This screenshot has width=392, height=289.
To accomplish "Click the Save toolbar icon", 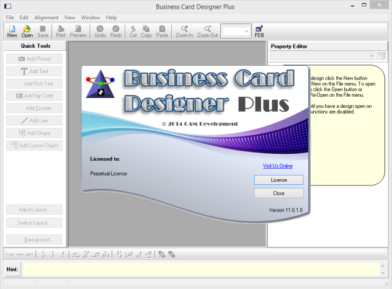I will click(x=43, y=31).
